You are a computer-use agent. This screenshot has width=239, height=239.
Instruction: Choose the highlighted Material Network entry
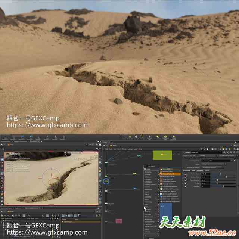tap(170, 174)
